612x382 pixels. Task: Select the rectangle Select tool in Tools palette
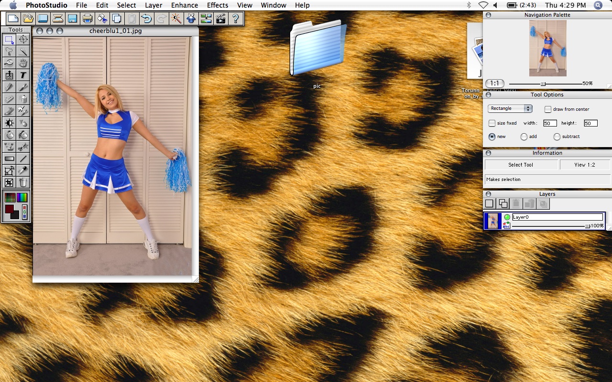coord(9,39)
